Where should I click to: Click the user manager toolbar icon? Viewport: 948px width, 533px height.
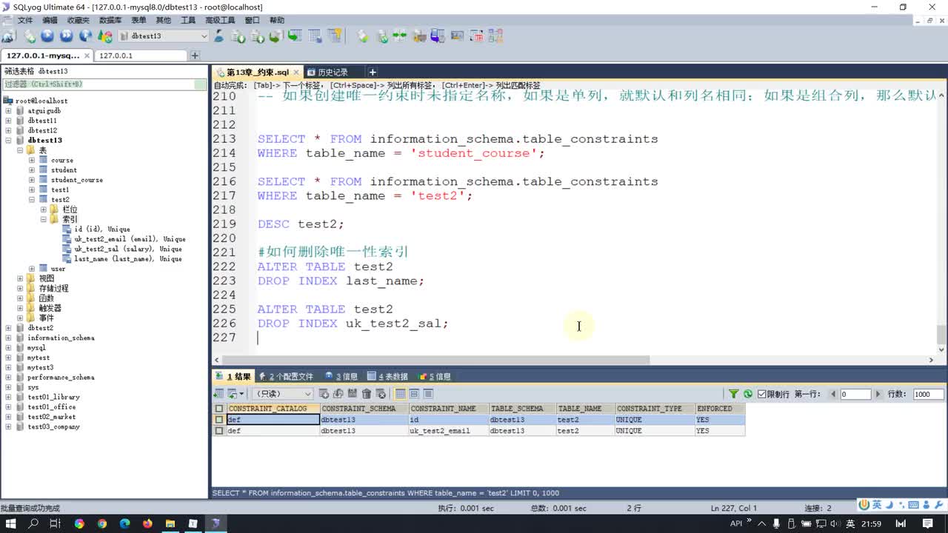click(x=219, y=36)
